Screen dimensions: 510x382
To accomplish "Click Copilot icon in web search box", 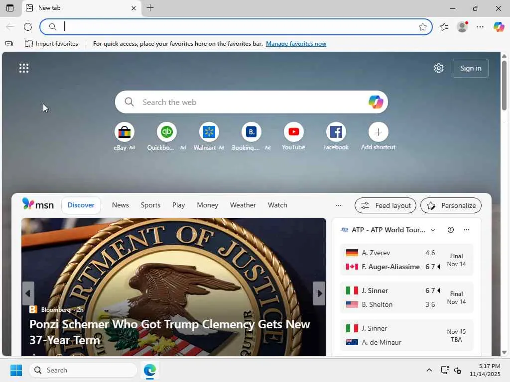I will [376, 102].
